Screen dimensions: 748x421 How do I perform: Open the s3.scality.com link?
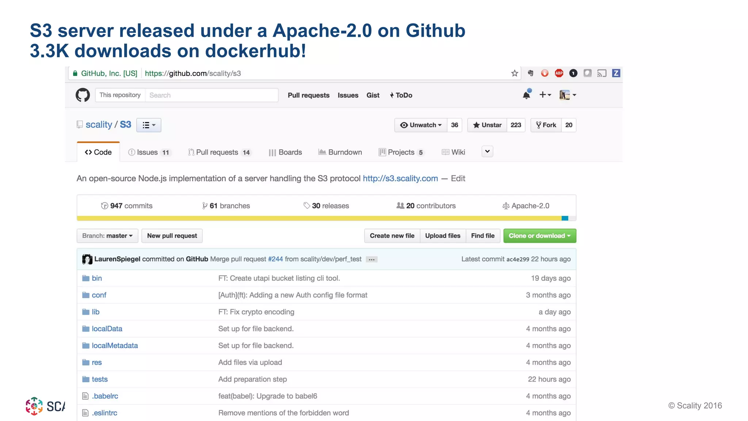(x=400, y=178)
